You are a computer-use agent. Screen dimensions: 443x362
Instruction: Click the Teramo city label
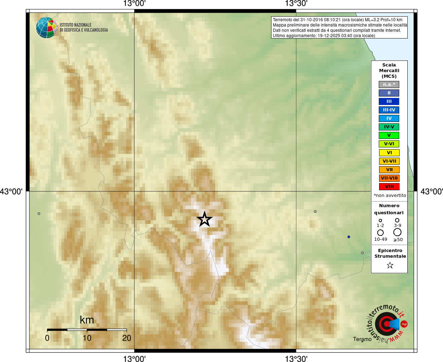point(362,339)
